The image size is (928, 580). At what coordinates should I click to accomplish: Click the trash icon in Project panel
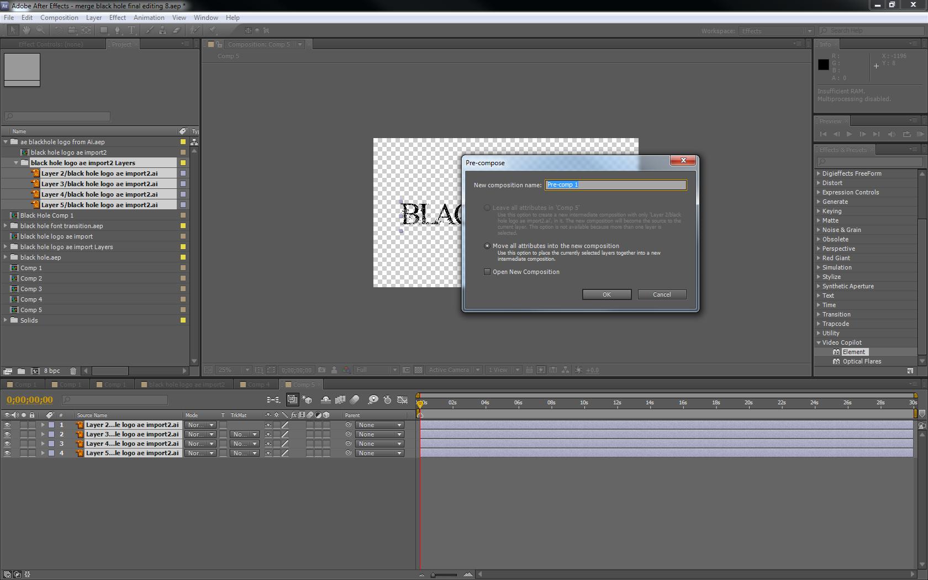(x=73, y=371)
